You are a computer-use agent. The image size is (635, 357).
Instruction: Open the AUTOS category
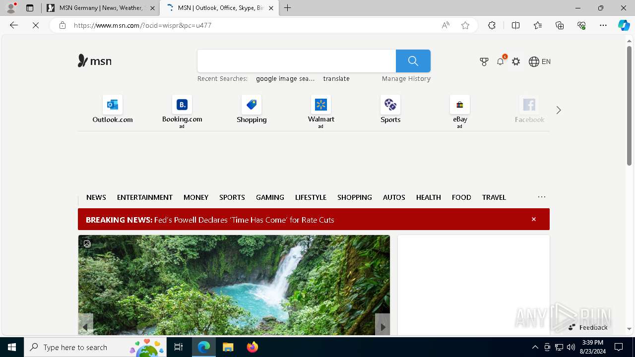tap(394, 197)
